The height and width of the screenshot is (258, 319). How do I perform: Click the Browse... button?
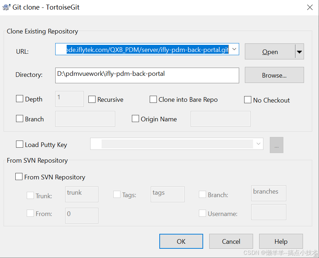(274, 75)
